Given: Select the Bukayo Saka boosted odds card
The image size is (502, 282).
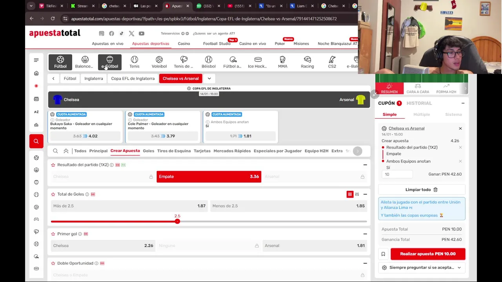Looking at the screenshot, I should click(85, 126).
